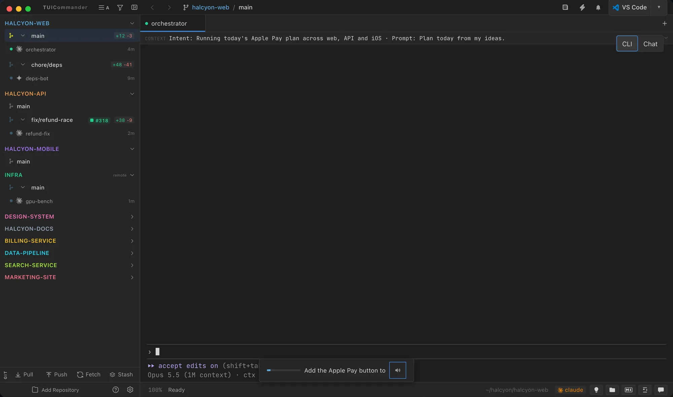Click the Push button
This screenshot has width=673, height=397.
(57, 374)
